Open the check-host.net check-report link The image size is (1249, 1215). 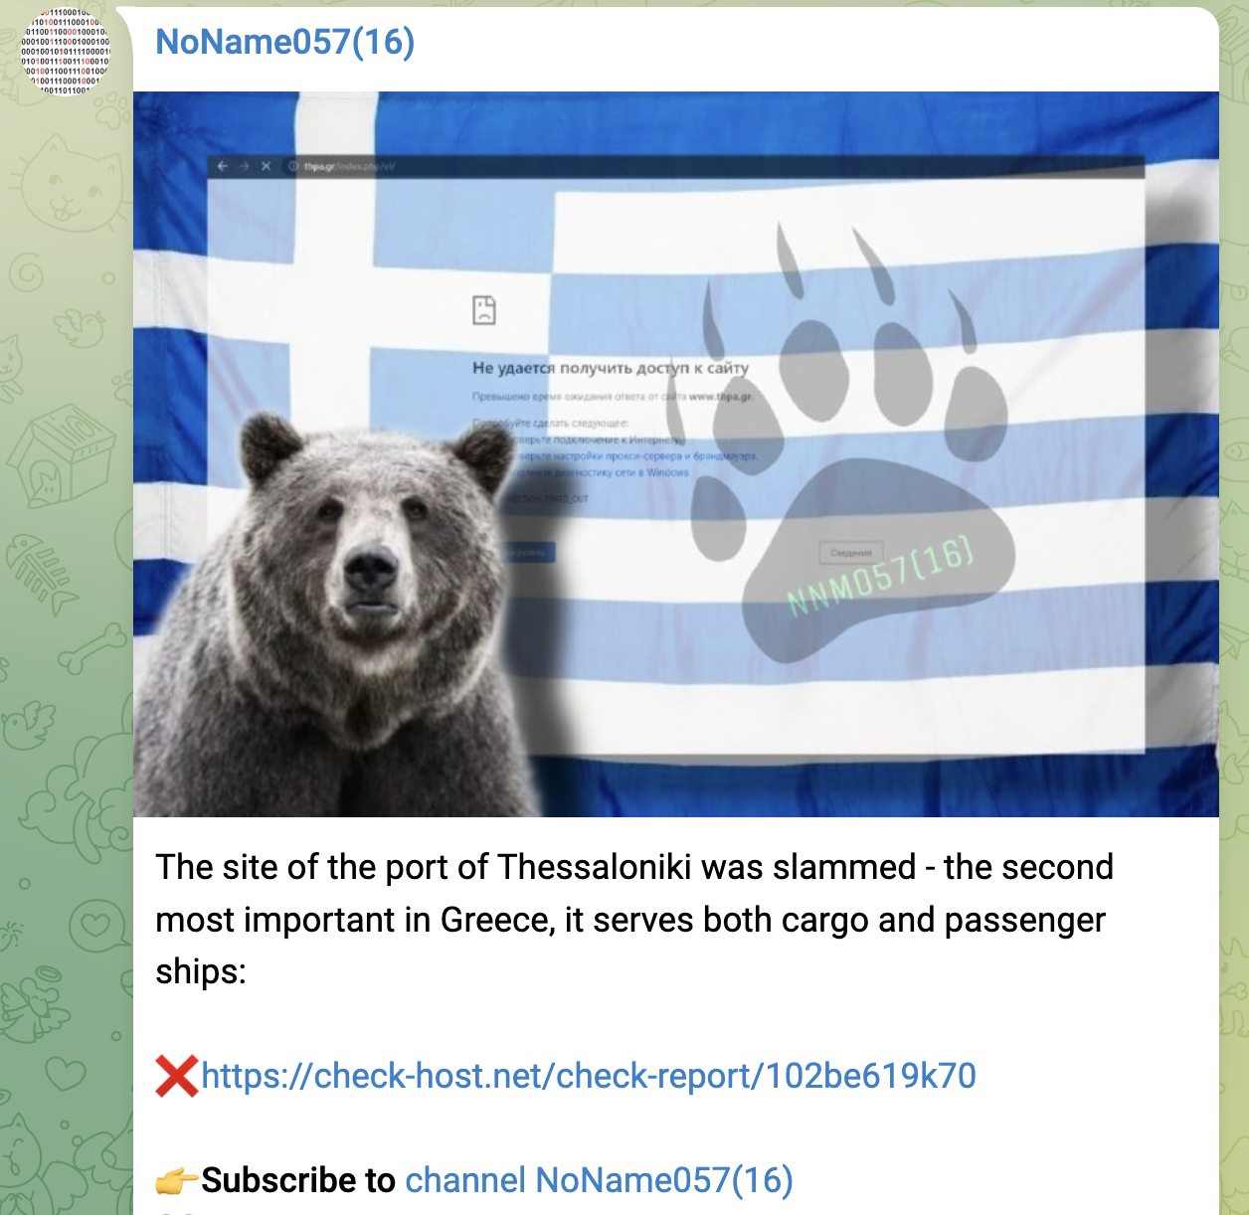(589, 1076)
